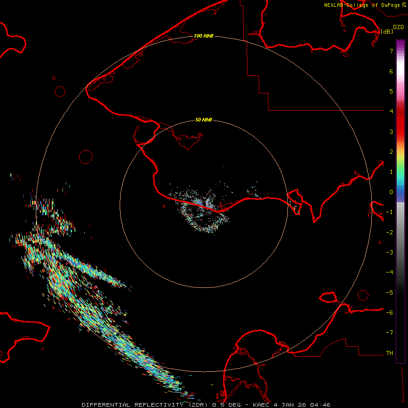Click the TH threshold label on the scale
This screenshot has height=408, width=408.
(389, 353)
